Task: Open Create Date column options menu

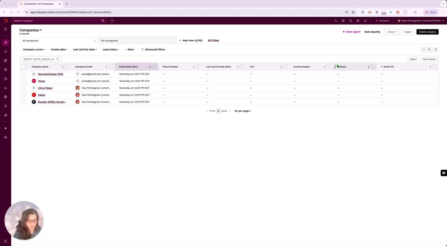Action: coord(154,67)
